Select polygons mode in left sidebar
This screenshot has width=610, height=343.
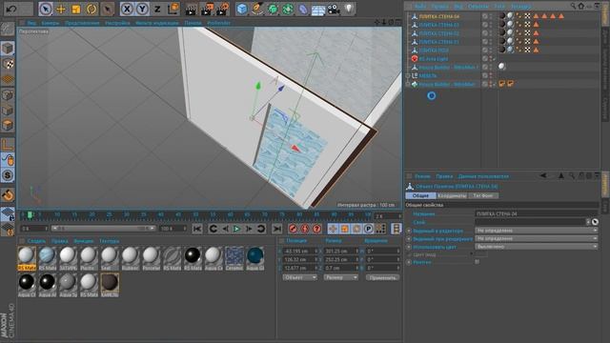pos(8,125)
